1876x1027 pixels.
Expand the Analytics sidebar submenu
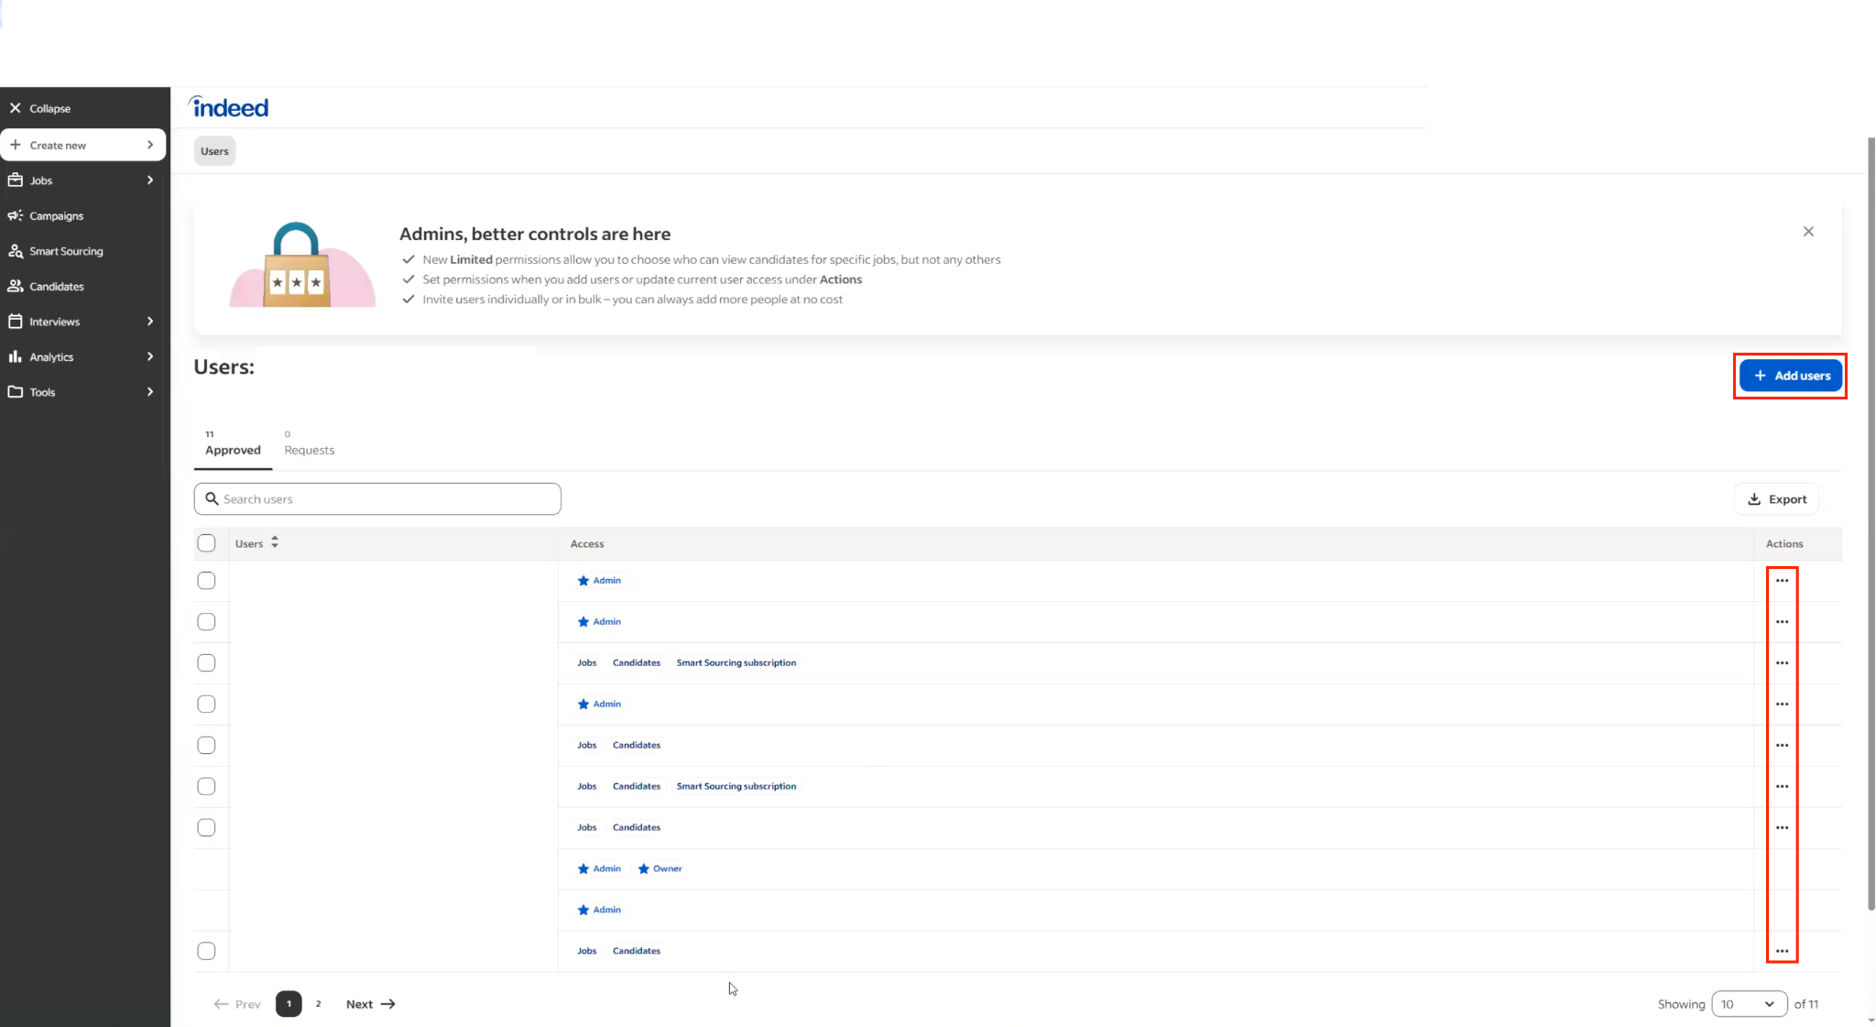pos(149,357)
